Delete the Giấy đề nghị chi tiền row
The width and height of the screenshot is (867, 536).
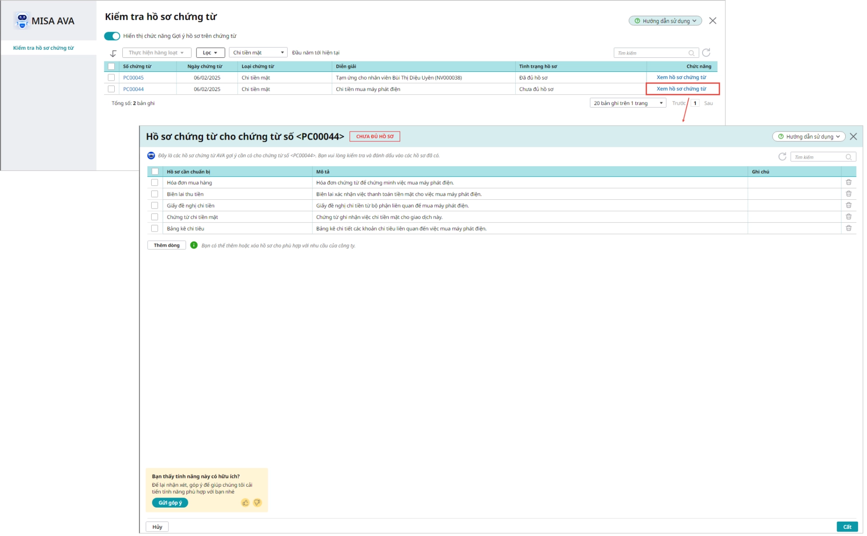(848, 205)
